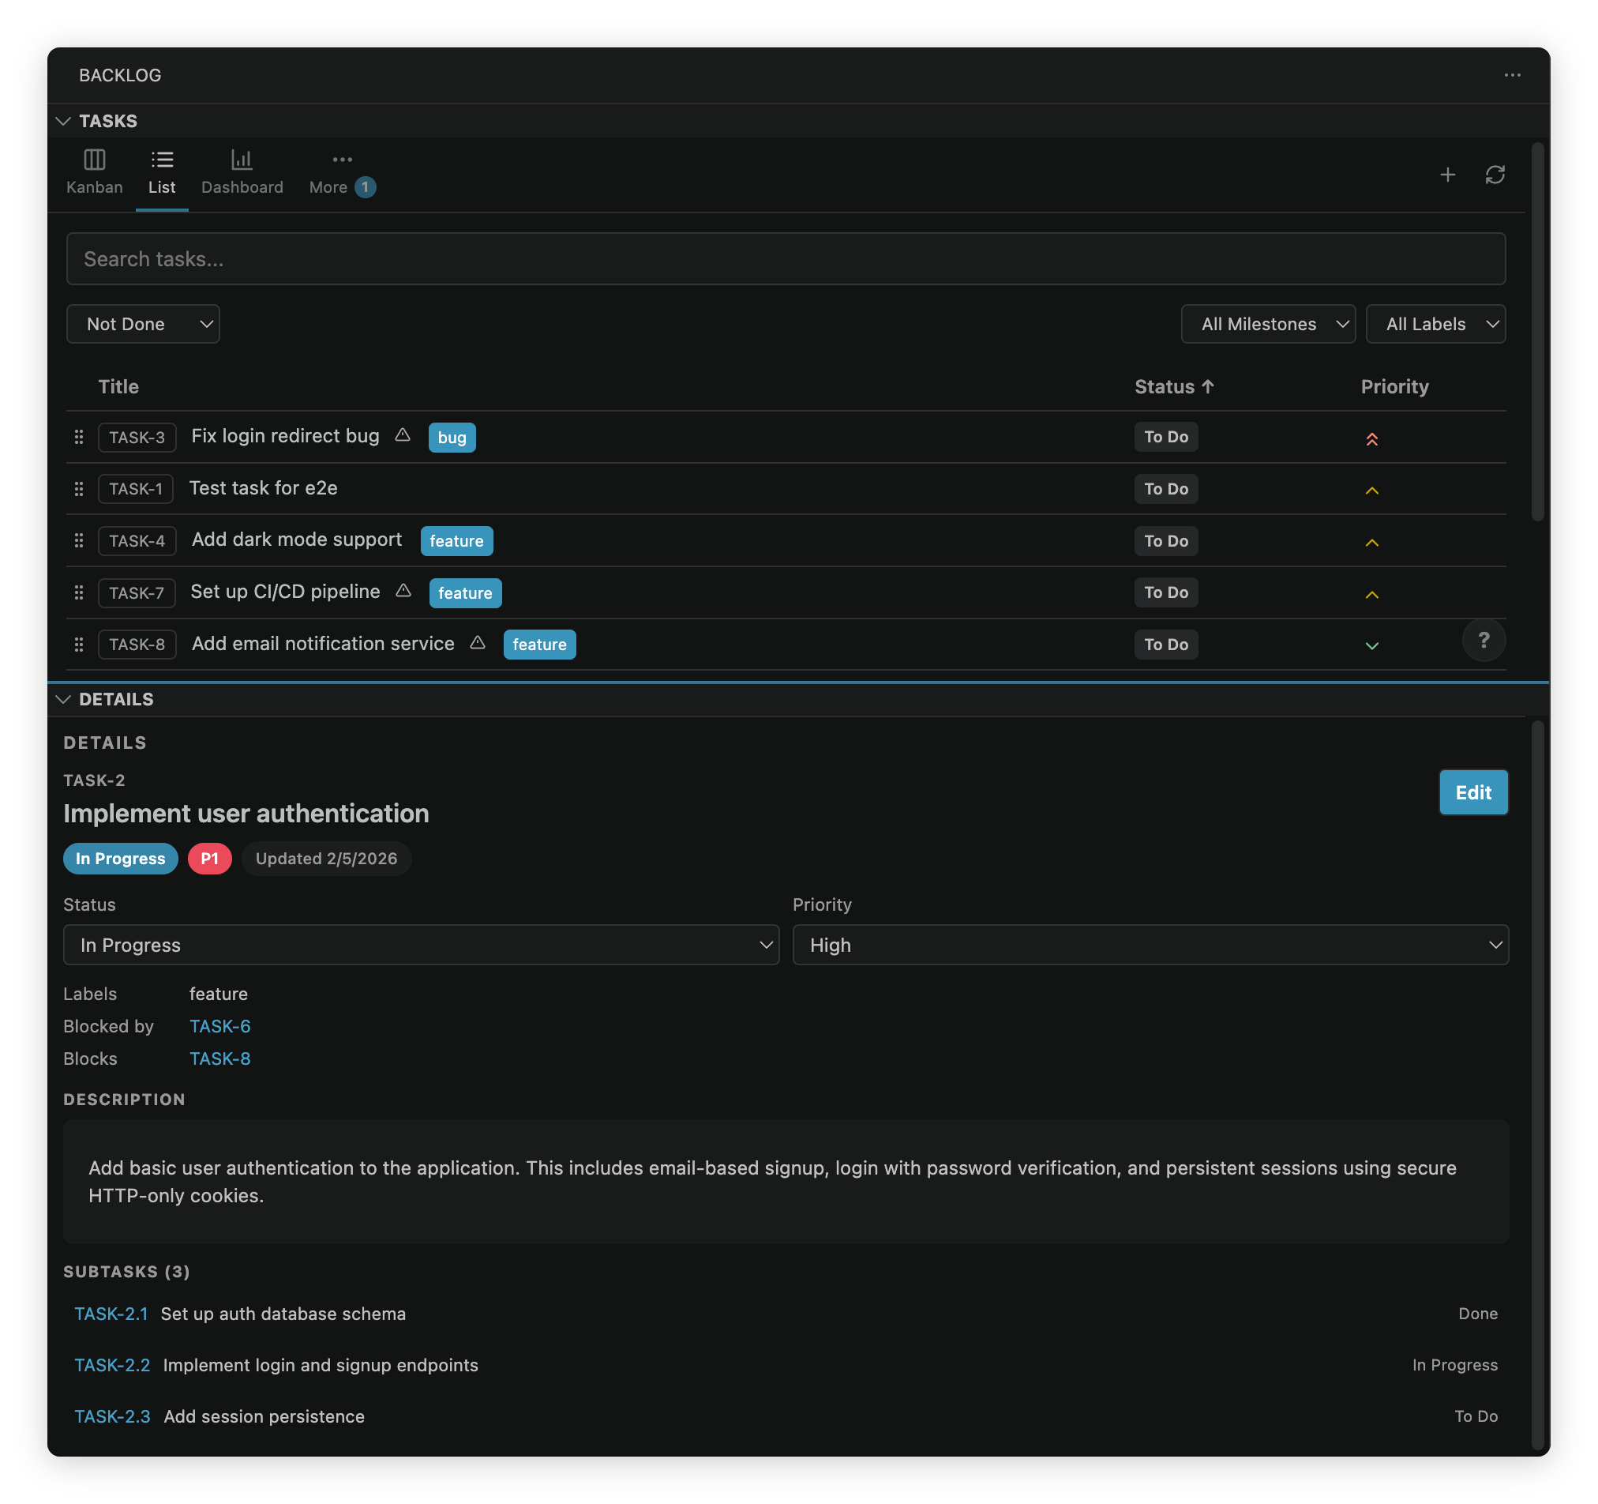The image size is (1598, 1504).
Task: Click the Priority column header
Action: coord(1394,387)
